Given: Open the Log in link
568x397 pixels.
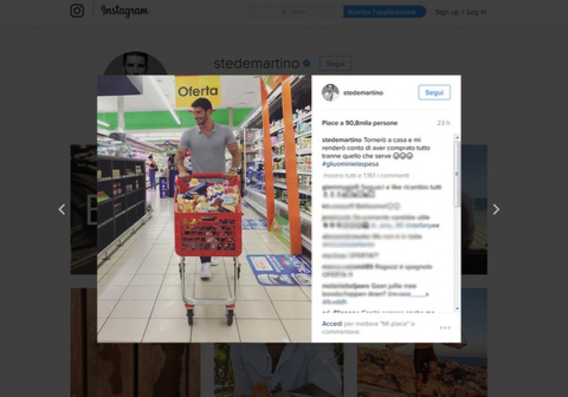Looking at the screenshot, I should click(x=476, y=12).
